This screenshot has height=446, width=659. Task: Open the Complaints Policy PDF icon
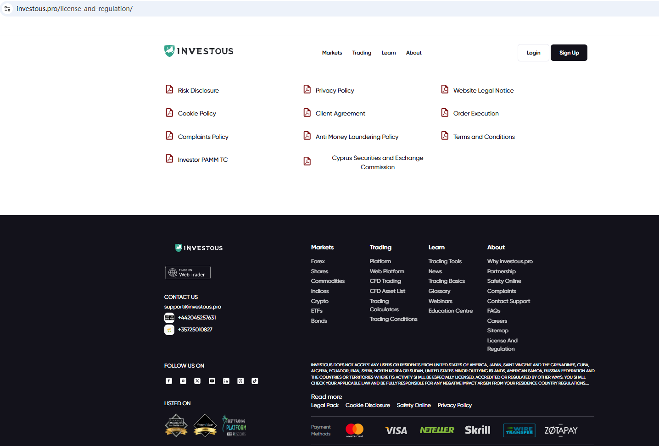pyautogui.click(x=169, y=136)
